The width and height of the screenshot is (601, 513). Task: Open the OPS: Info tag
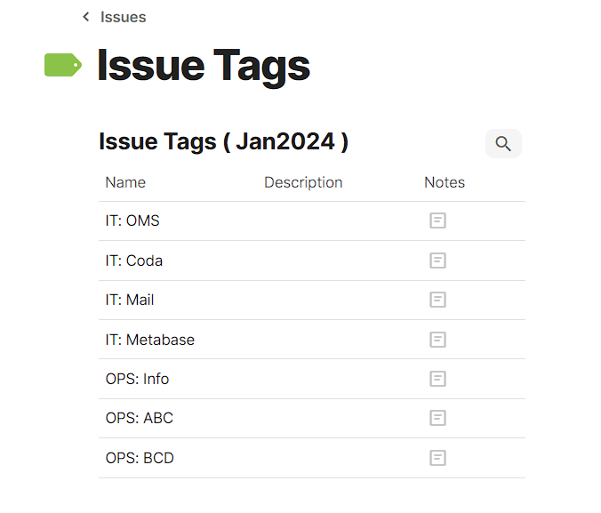(x=137, y=379)
